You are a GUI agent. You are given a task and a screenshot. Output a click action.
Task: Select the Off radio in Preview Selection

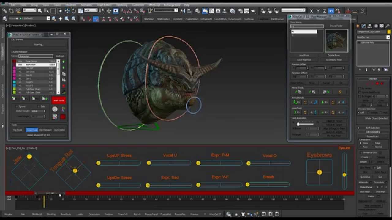pos(359,112)
